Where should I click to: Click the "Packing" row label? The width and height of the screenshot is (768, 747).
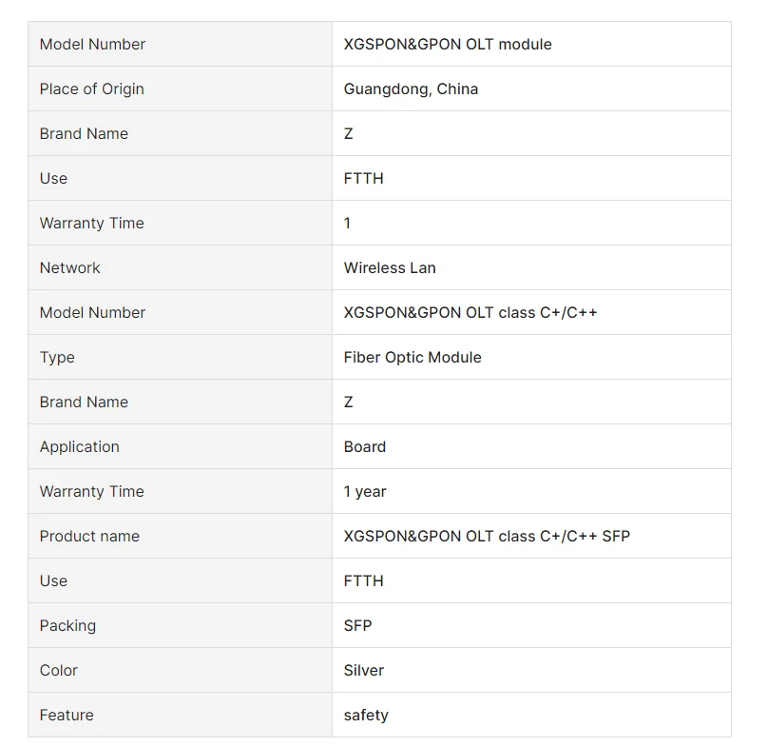pyautogui.click(x=67, y=625)
